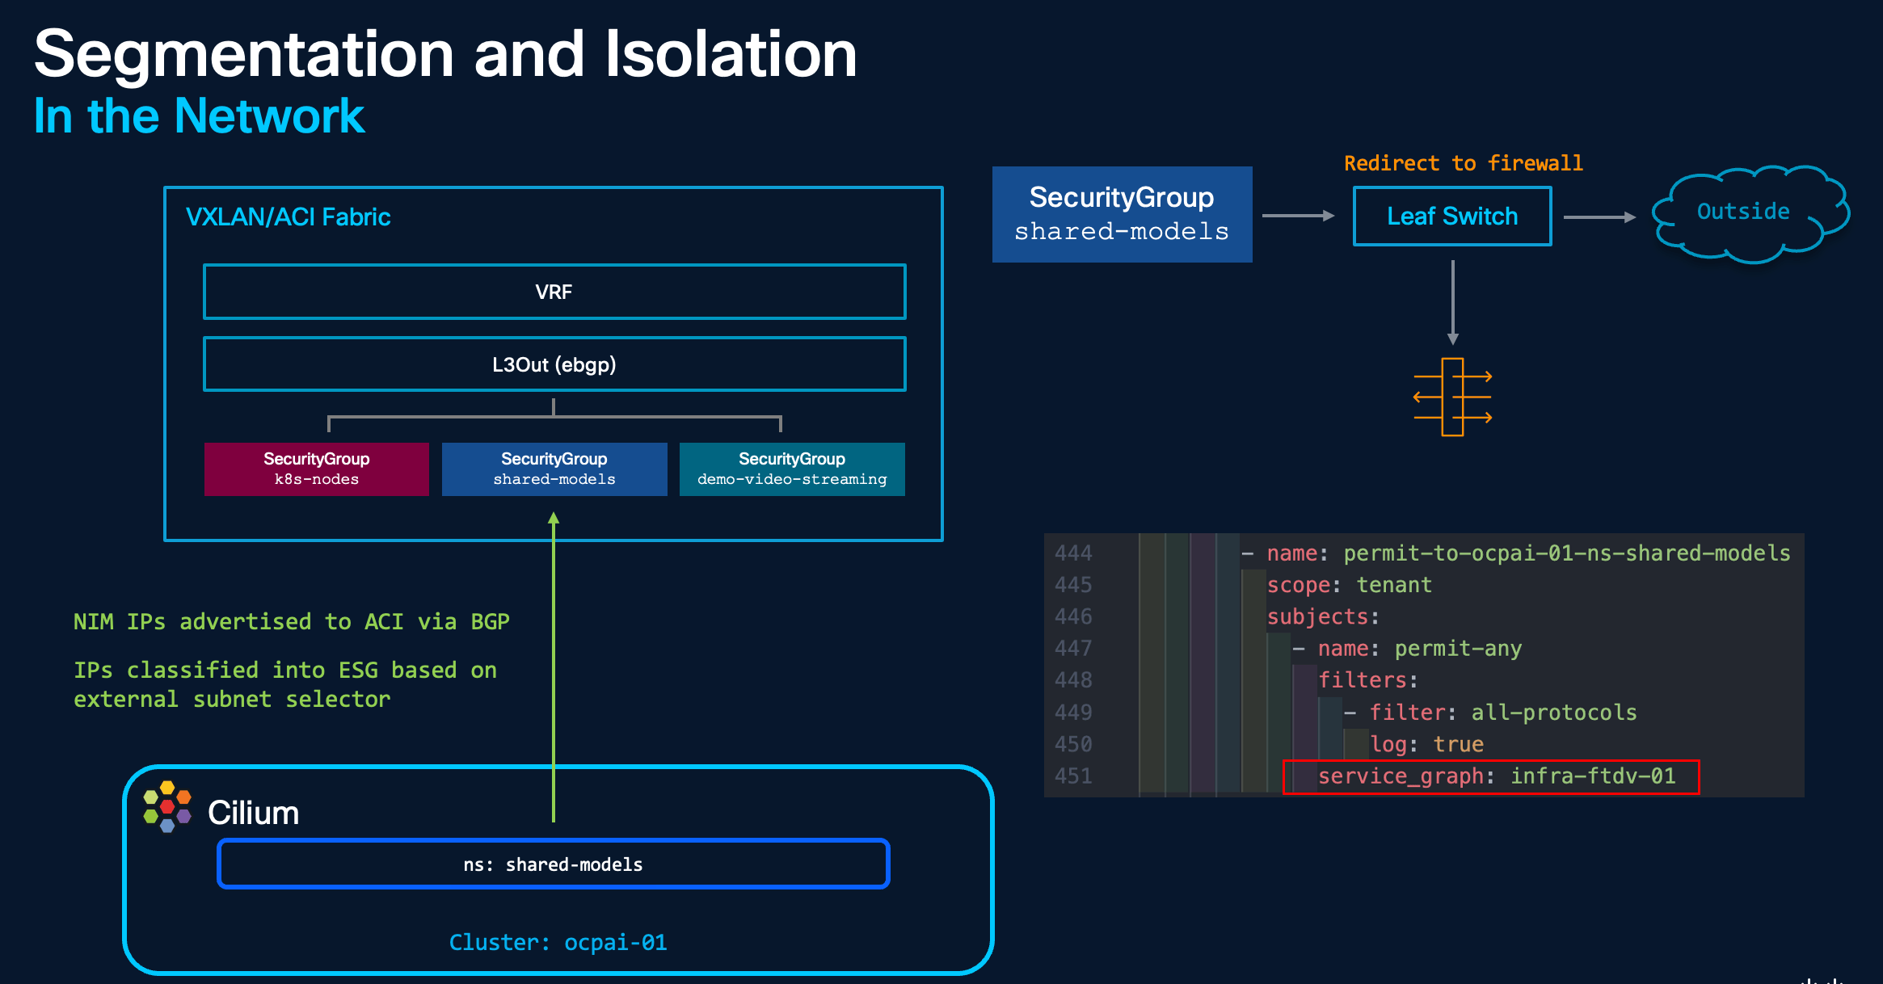Click code line 444 permit-to-ocpai-01-ns-shared-models

coord(1516,553)
